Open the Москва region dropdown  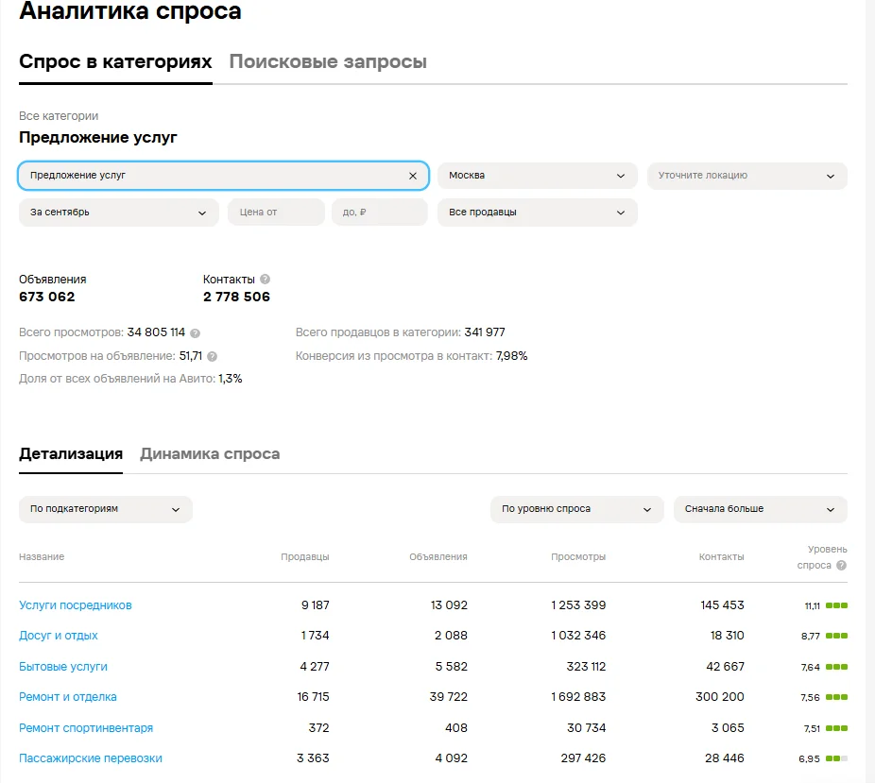(538, 176)
